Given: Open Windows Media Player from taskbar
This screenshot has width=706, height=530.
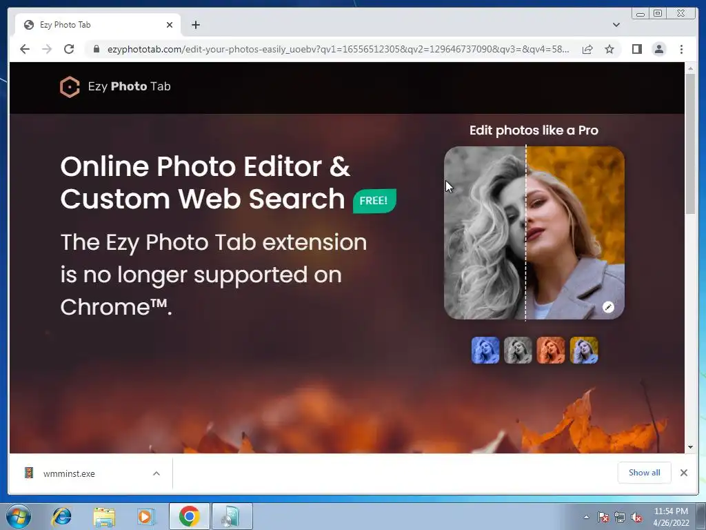Looking at the screenshot, I should 146,516.
